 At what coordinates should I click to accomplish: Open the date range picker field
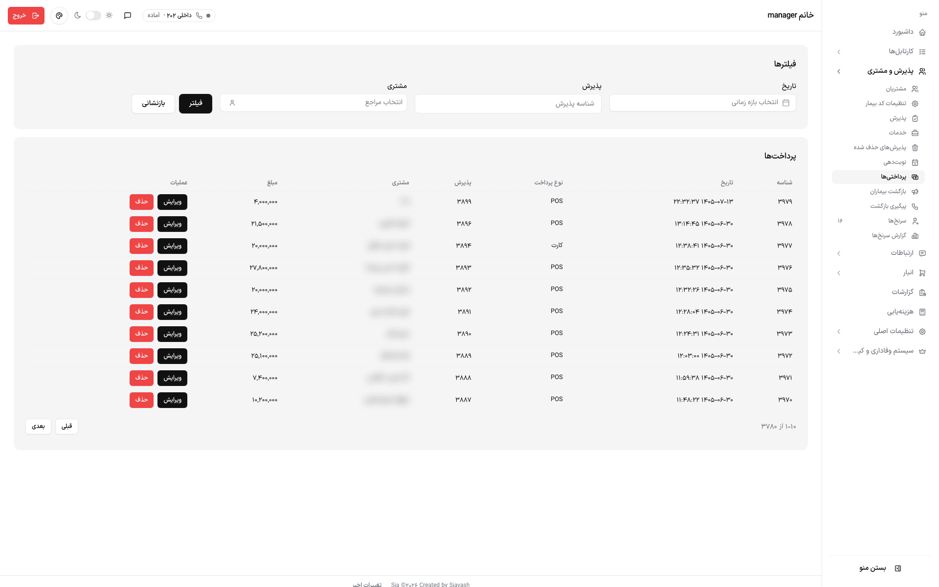703,103
